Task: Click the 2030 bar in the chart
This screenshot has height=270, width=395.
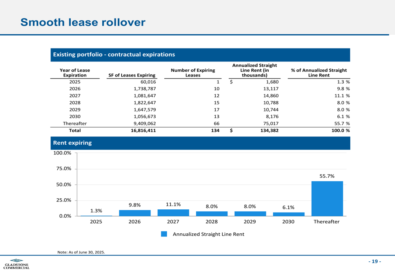Action: coord(289,214)
